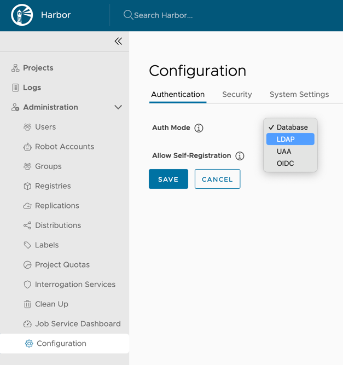Screen dimensions: 343x365
Task: Open Robot Accounts via its robot icon
Action: point(27,147)
